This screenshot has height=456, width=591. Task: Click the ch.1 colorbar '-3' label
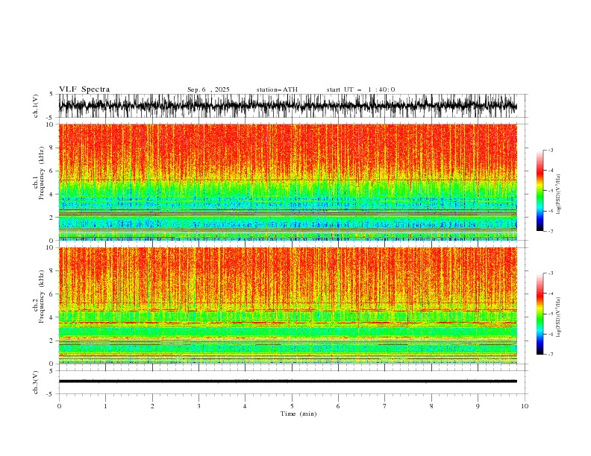[x=550, y=150]
